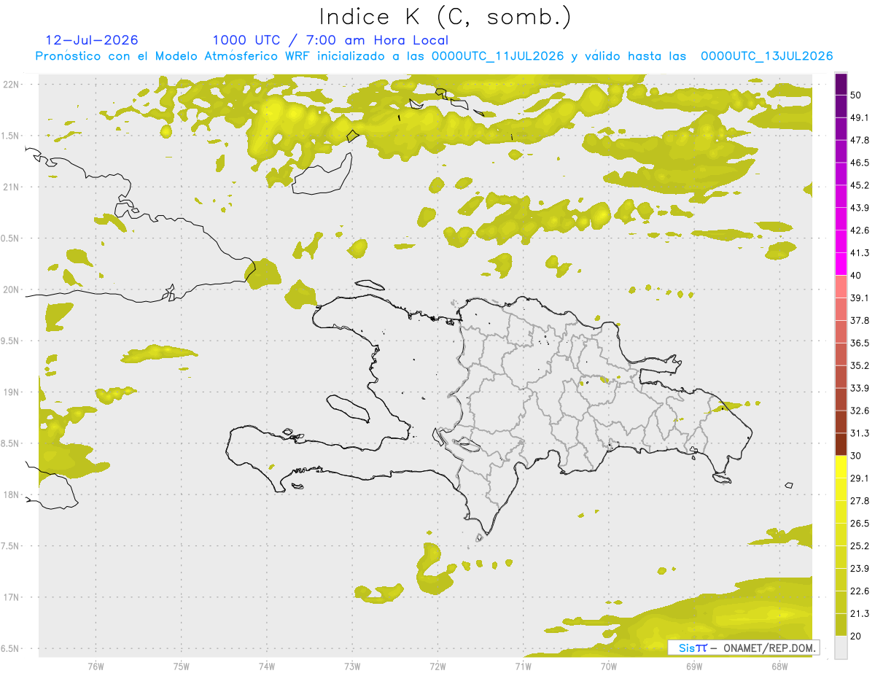Click the "43.9" scale value

click(x=860, y=208)
